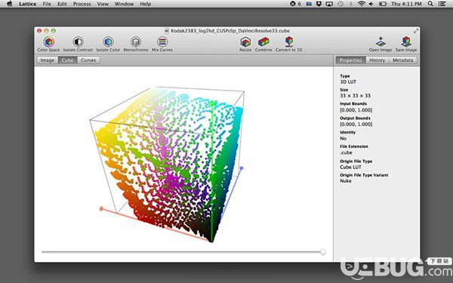
Task: Apply the Monochrome process icon
Action: coord(136,42)
